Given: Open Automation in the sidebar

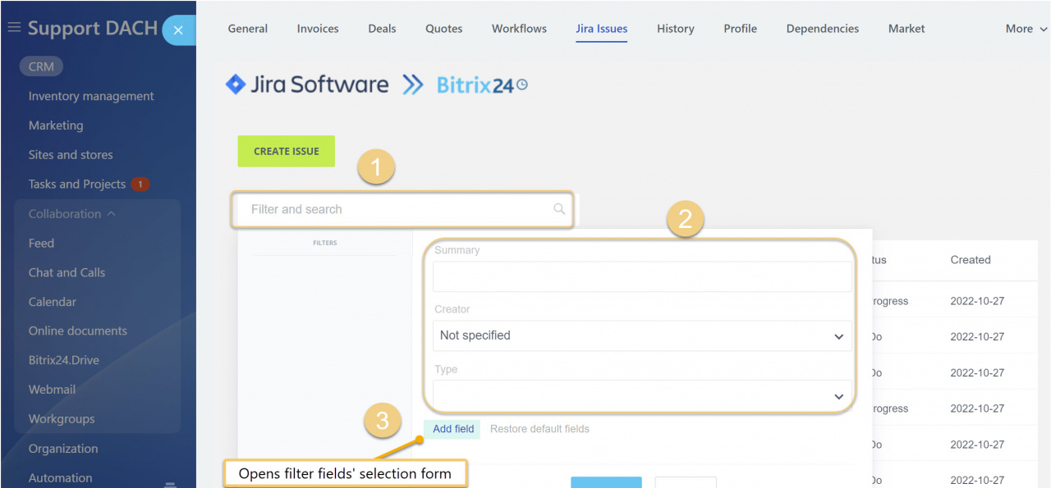Looking at the screenshot, I should pos(61,478).
